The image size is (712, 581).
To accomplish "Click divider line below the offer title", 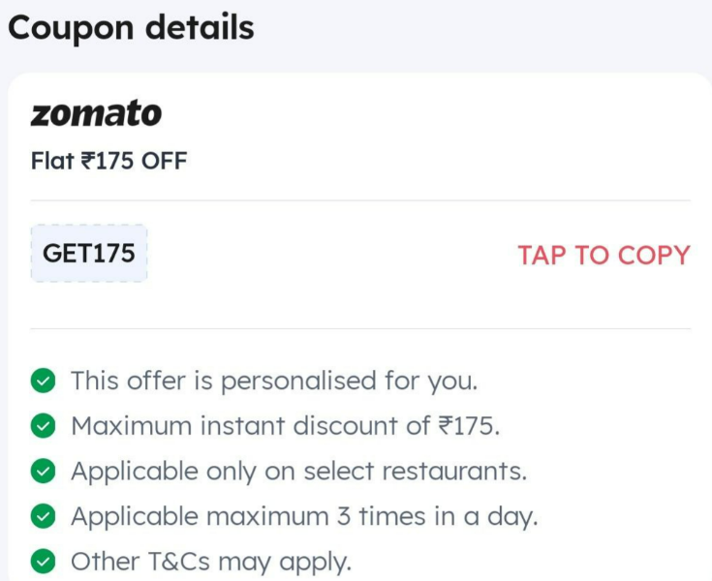I will click(360, 200).
